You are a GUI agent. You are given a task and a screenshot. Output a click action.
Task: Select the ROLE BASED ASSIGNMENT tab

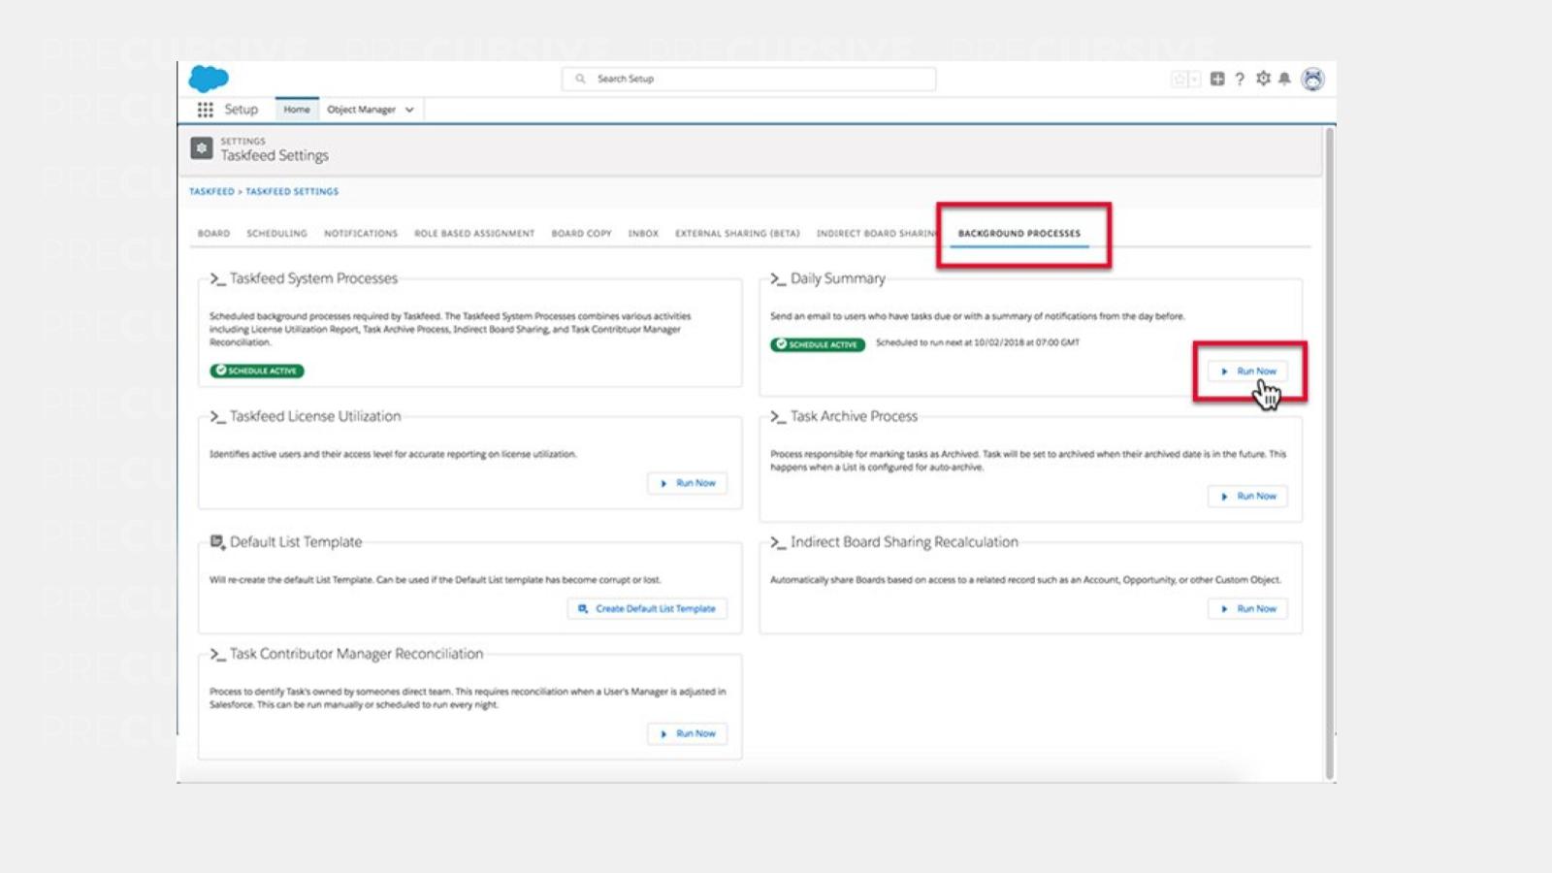pos(474,234)
